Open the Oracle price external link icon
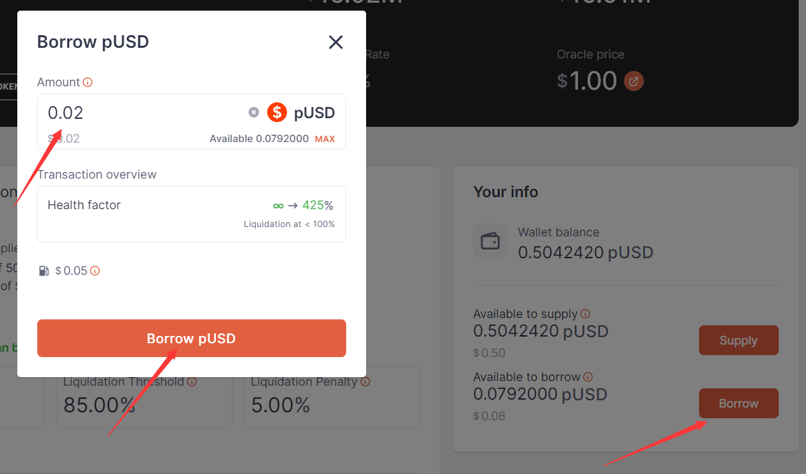This screenshot has height=474, width=806. point(634,82)
